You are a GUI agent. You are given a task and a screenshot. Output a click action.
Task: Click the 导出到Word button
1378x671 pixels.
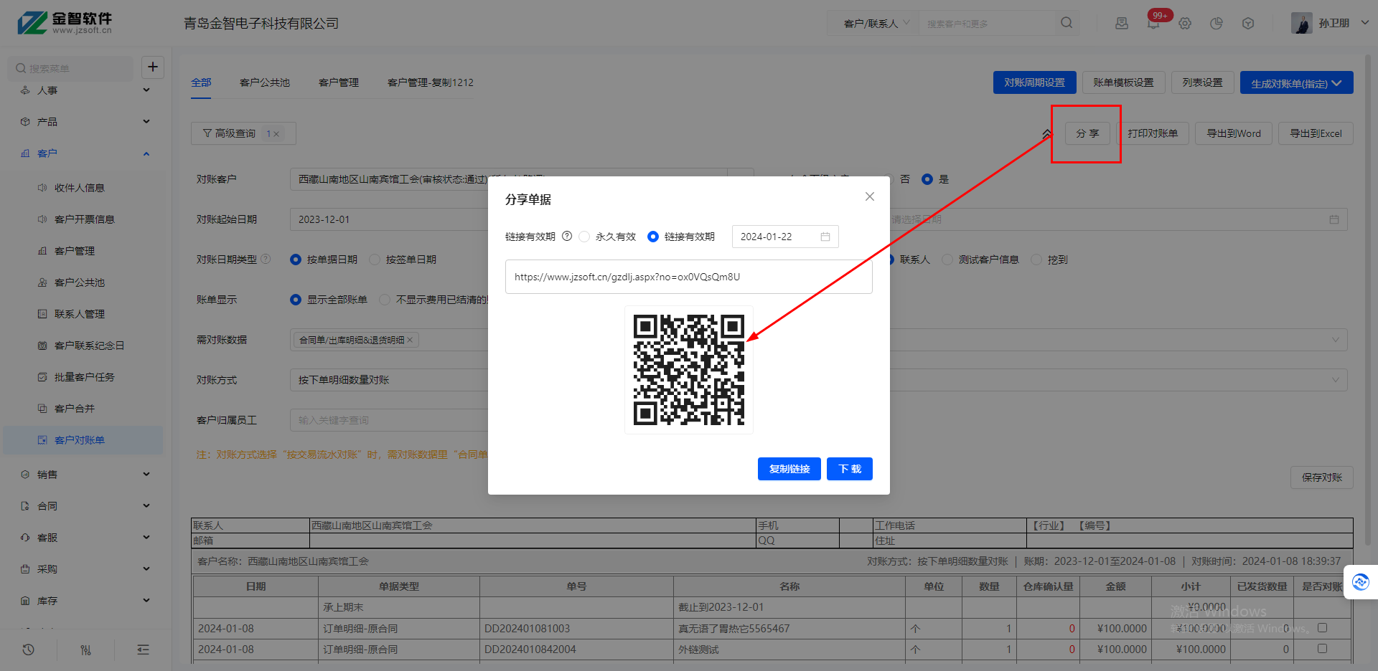(1234, 133)
